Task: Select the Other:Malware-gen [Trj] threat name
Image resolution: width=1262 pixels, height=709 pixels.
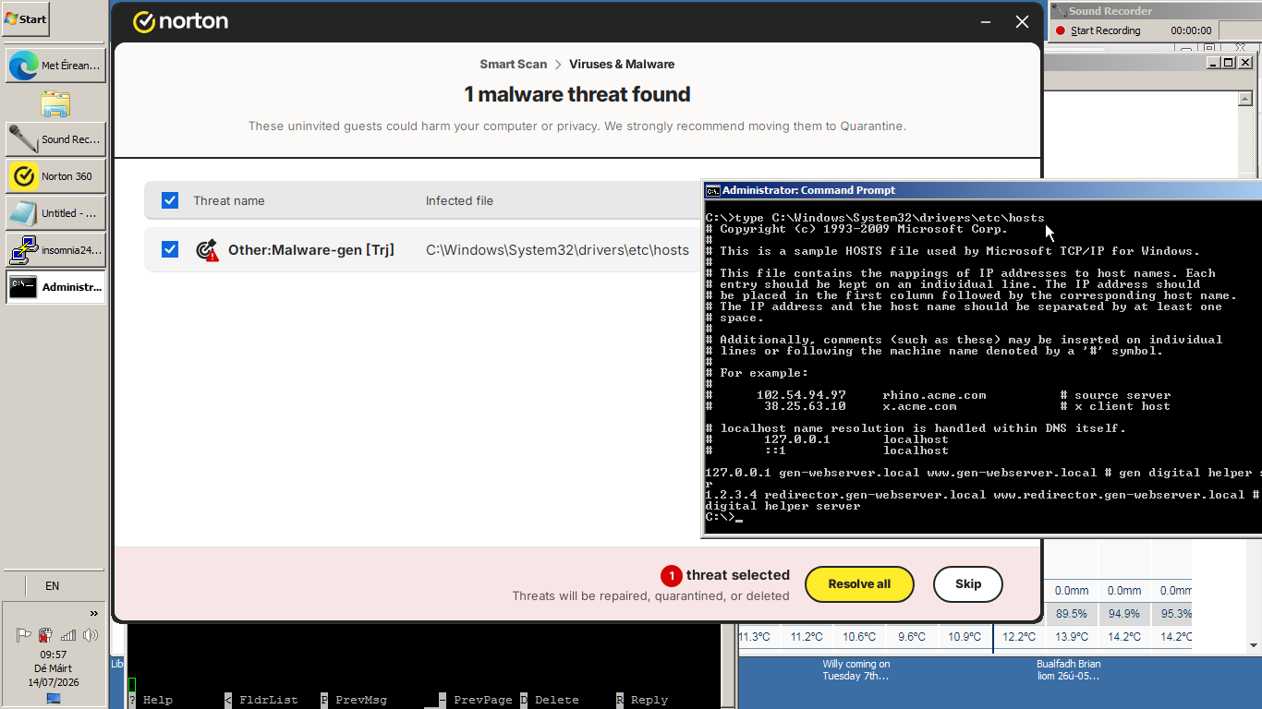Action: (311, 249)
